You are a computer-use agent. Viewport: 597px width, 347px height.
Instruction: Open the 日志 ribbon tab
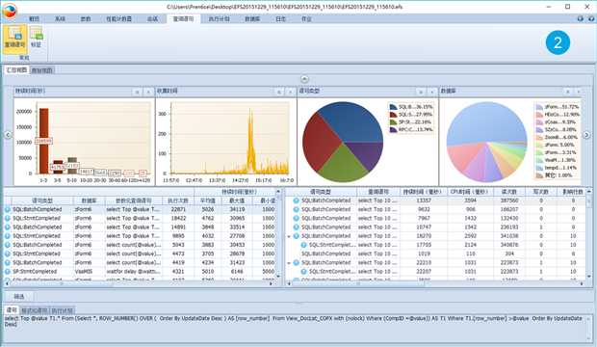(280, 18)
